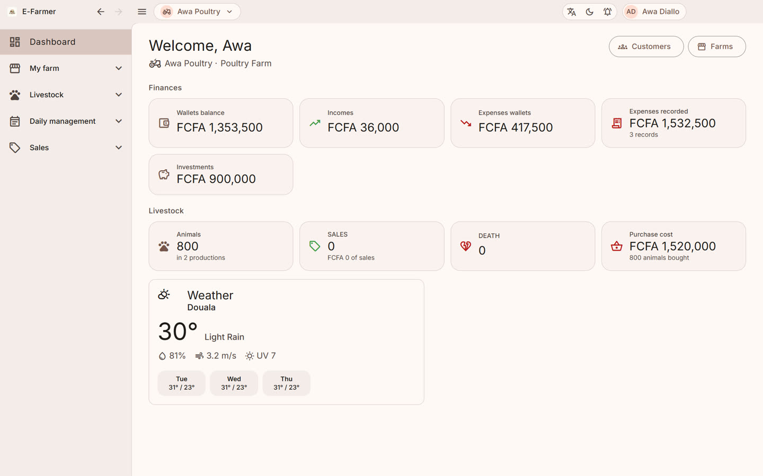The height and width of the screenshot is (476, 763).
Task: Click the Weather partly cloudy icon
Action: 164,295
